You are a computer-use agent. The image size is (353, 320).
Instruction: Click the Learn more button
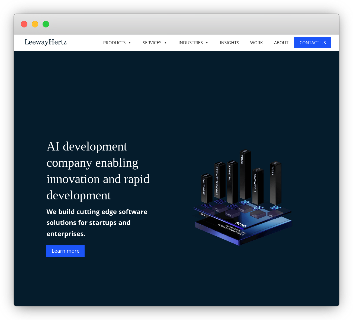click(65, 250)
